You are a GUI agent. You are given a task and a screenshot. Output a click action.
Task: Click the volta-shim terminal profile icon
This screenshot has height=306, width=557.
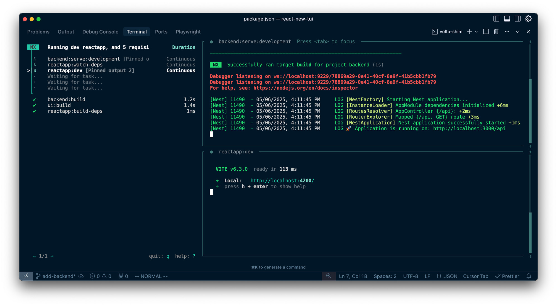coord(434,32)
